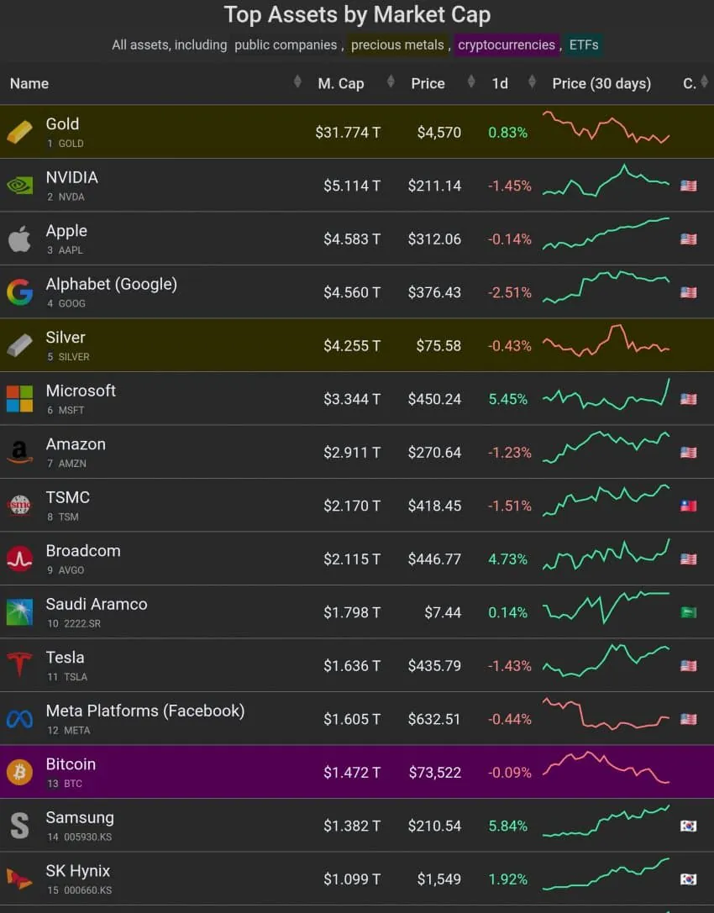The width and height of the screenshot is (714, 913).
Task: Click Bitcoin price $73,522
Action: [435, 773]
